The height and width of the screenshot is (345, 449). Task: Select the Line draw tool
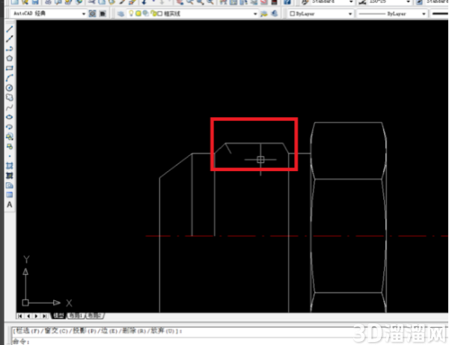click(10, 29)
